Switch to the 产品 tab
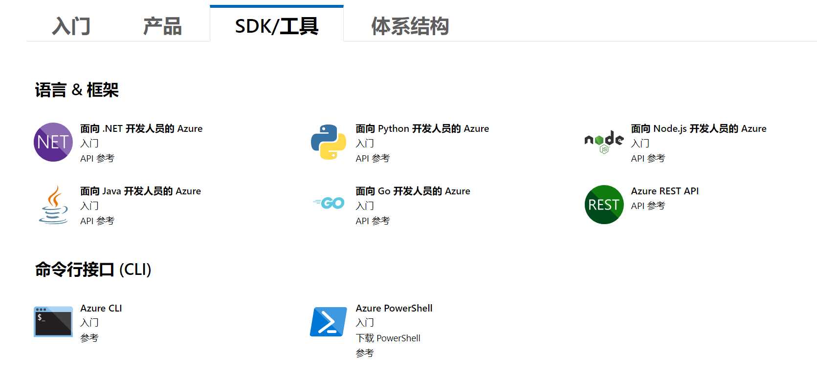Image resolution: width=817 pixels, height=375 pixels. 162,26
